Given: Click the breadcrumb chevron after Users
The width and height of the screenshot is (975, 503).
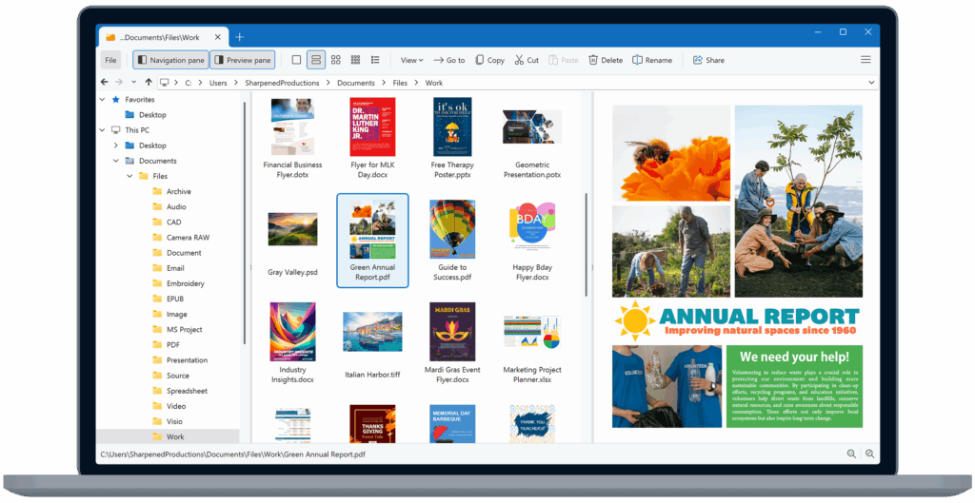Looking at the screenshot, I should 236,83.
